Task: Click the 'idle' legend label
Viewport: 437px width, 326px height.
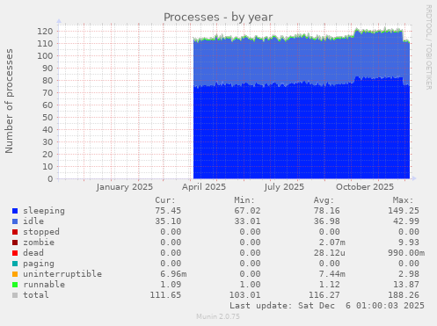Action: click(33, 221)
